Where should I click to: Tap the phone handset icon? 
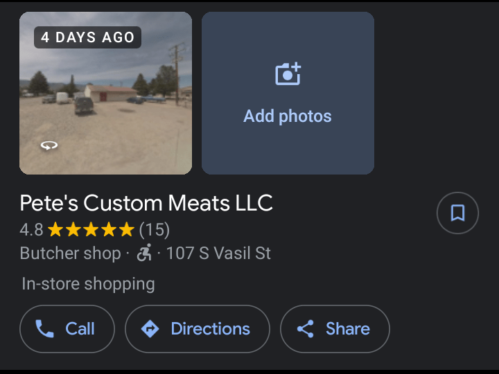click(x=45, y=329)
